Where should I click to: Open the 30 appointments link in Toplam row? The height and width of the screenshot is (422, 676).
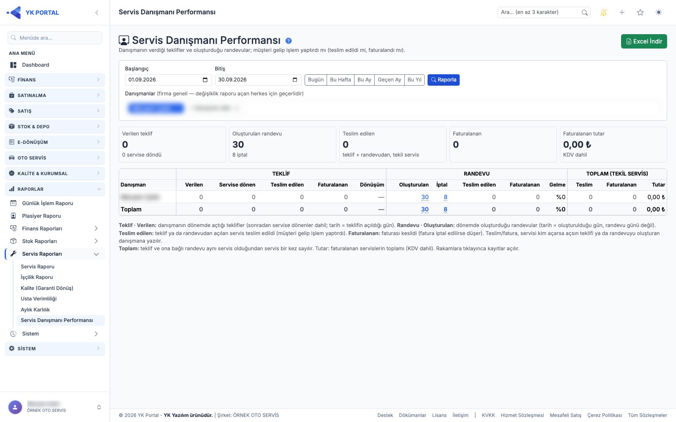[x=425, y=209]
